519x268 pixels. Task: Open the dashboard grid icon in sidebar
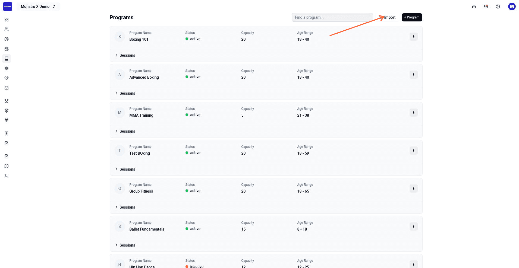pos(7,20)
